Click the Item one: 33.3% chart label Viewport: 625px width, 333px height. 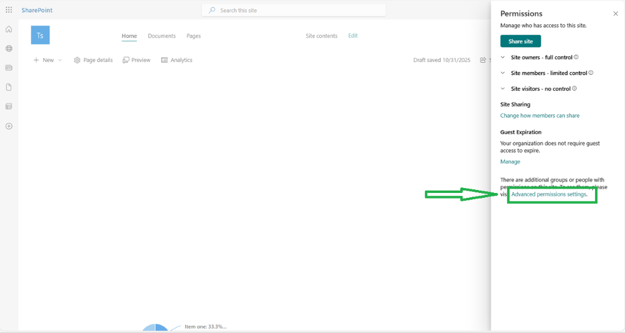pyautogui.click(x=206, y=327)
